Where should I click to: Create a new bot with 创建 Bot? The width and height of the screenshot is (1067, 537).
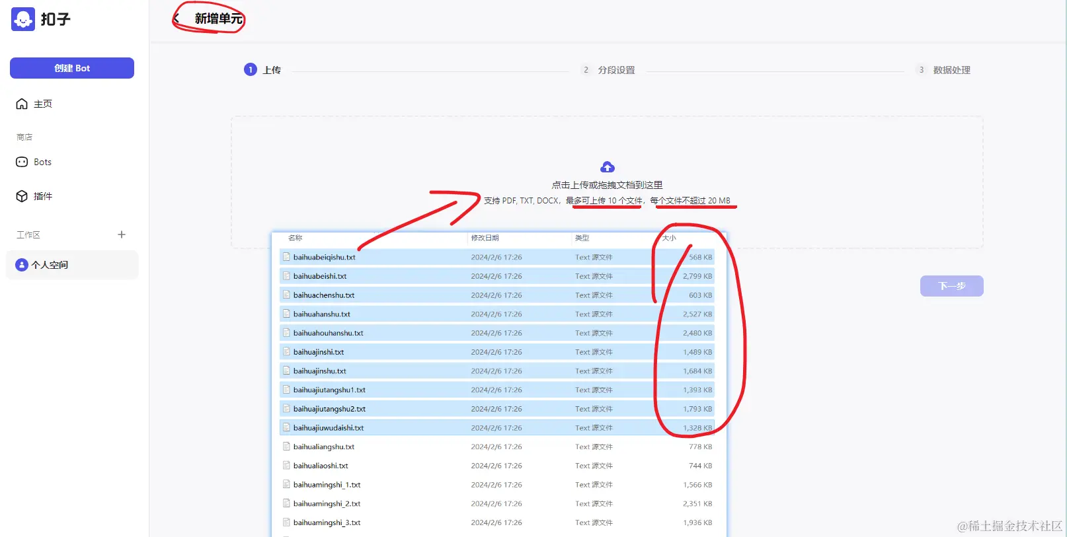tap(72, 68)
